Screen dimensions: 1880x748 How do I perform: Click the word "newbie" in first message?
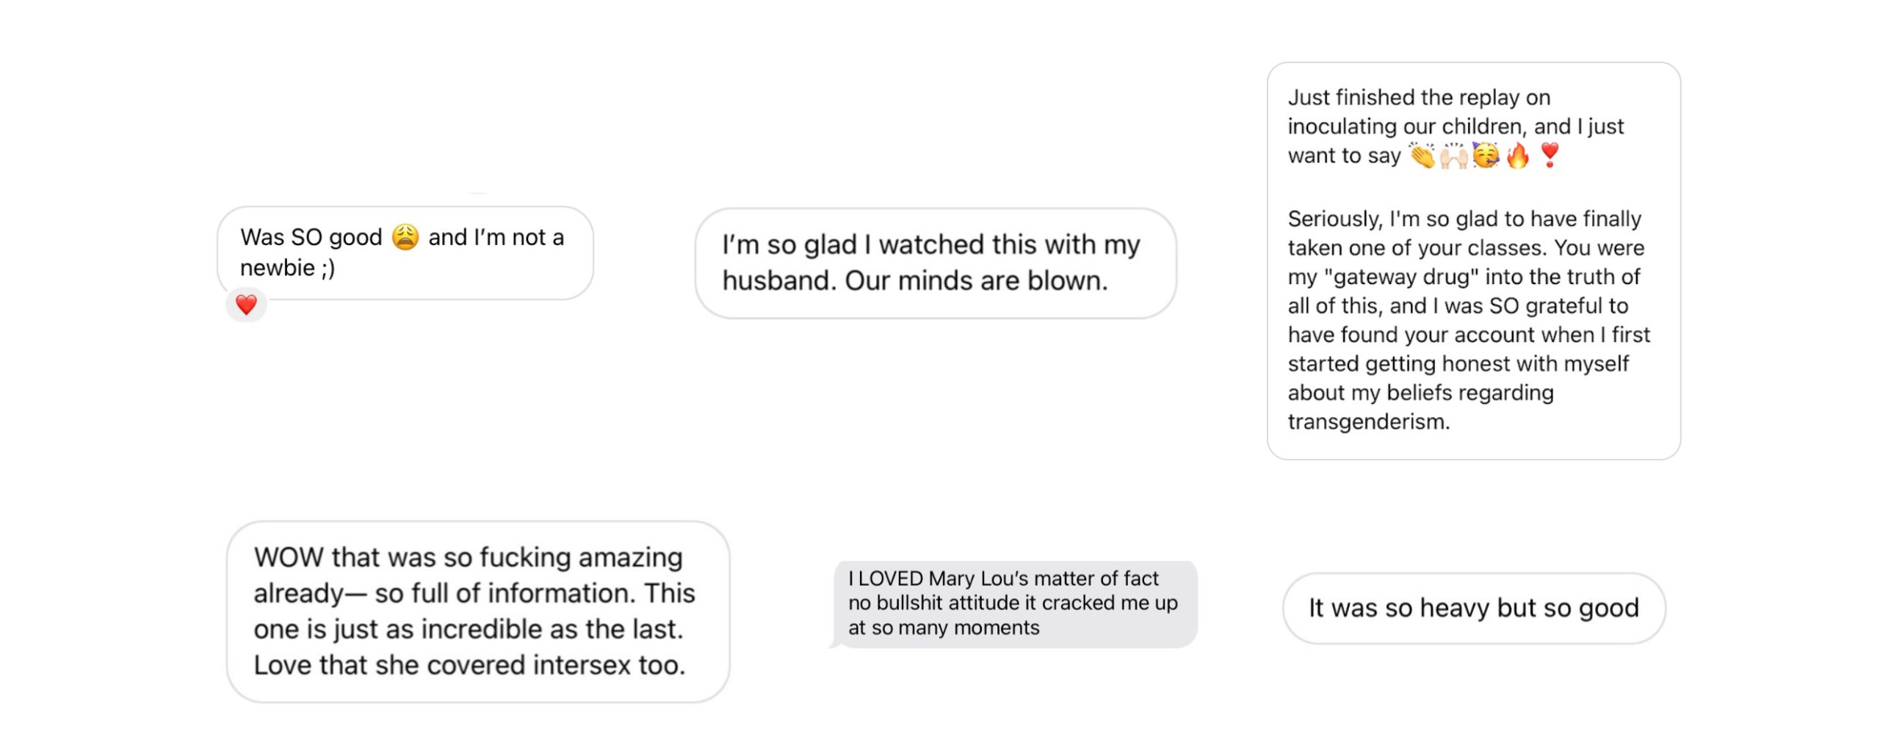coord(278,268)
